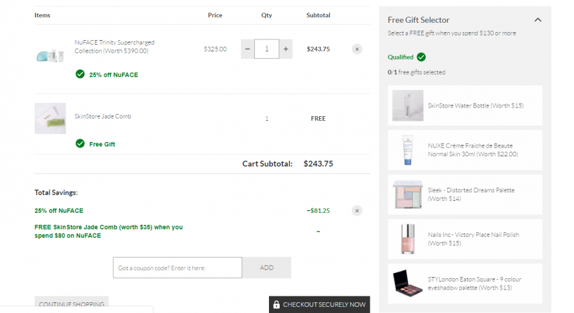Click the lock icon on checkout button
This screenshot has width=574, height=313.
click(276, 304)
